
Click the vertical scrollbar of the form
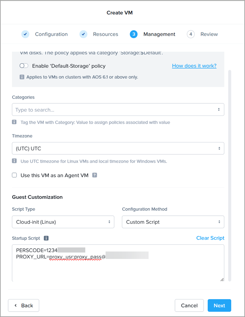pos(230,169)
